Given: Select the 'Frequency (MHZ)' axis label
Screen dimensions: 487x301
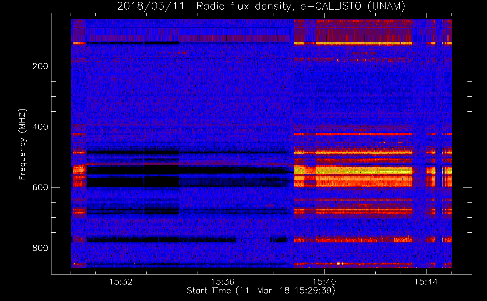Looking at the screenshot, I should [23, 144].
